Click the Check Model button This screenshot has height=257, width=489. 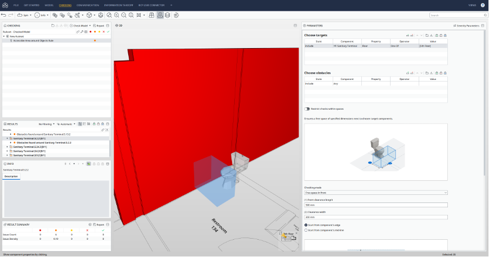tap(80, 25)
